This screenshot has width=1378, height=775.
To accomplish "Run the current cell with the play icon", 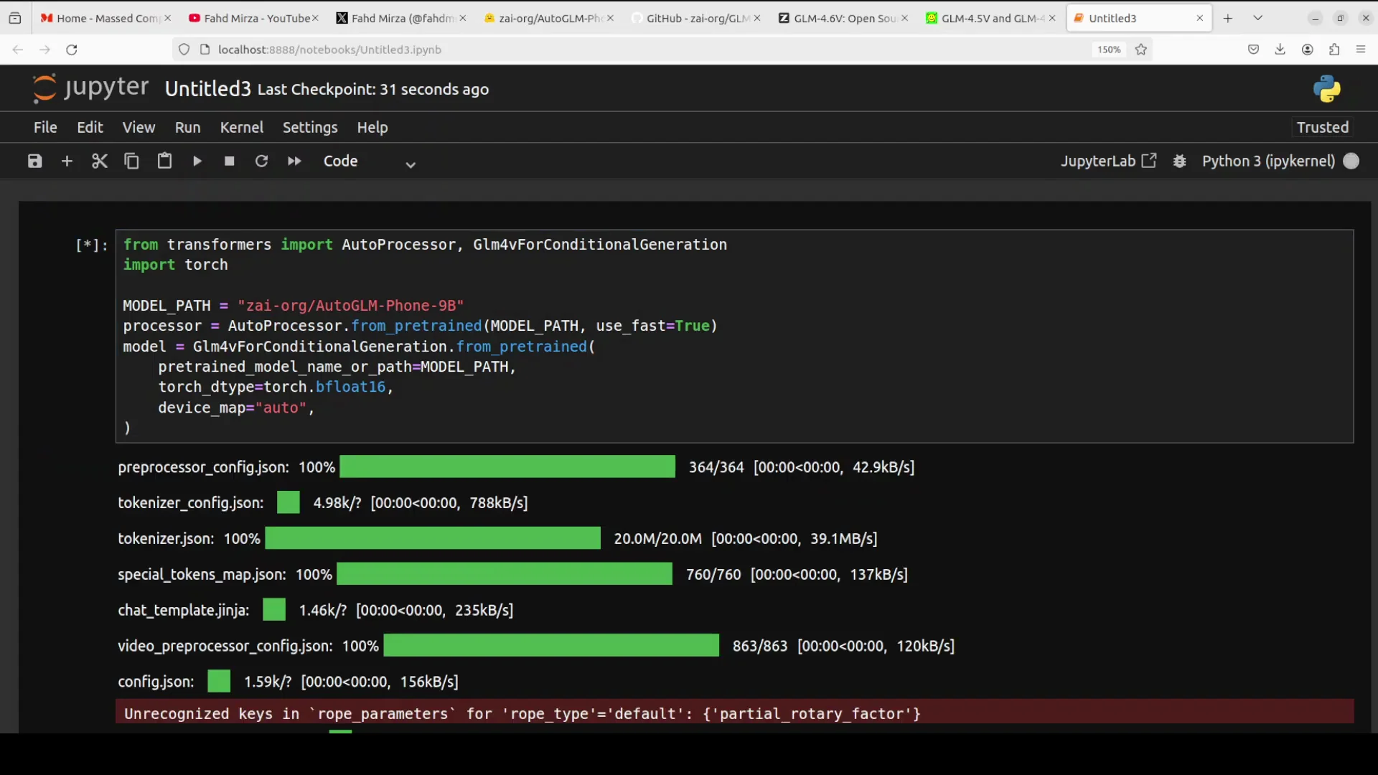I will pos(197,161).
